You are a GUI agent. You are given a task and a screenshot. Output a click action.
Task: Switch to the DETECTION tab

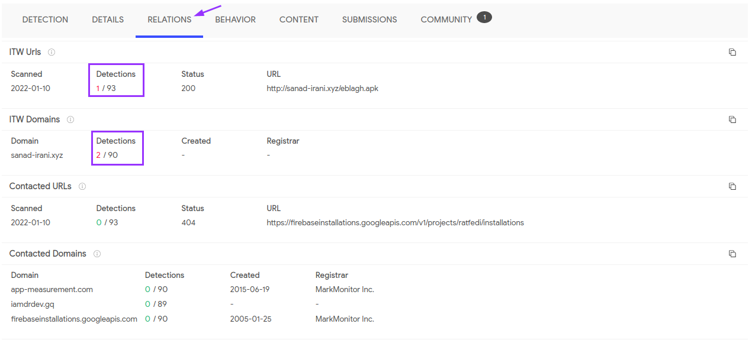coord(45,20)
